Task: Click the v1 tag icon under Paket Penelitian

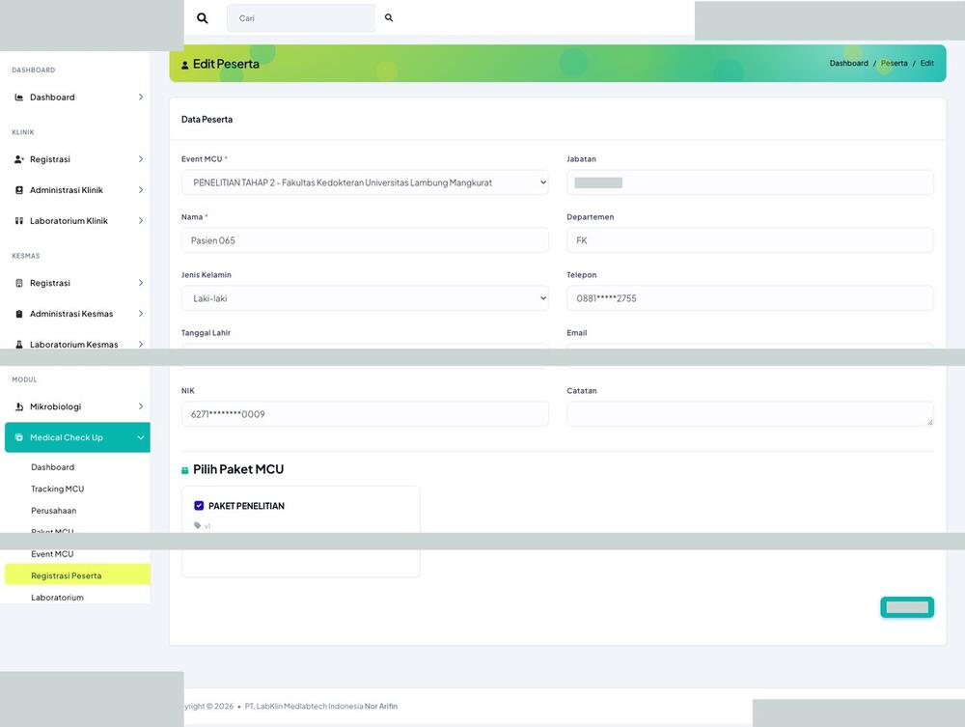Action: click(198, 526)
